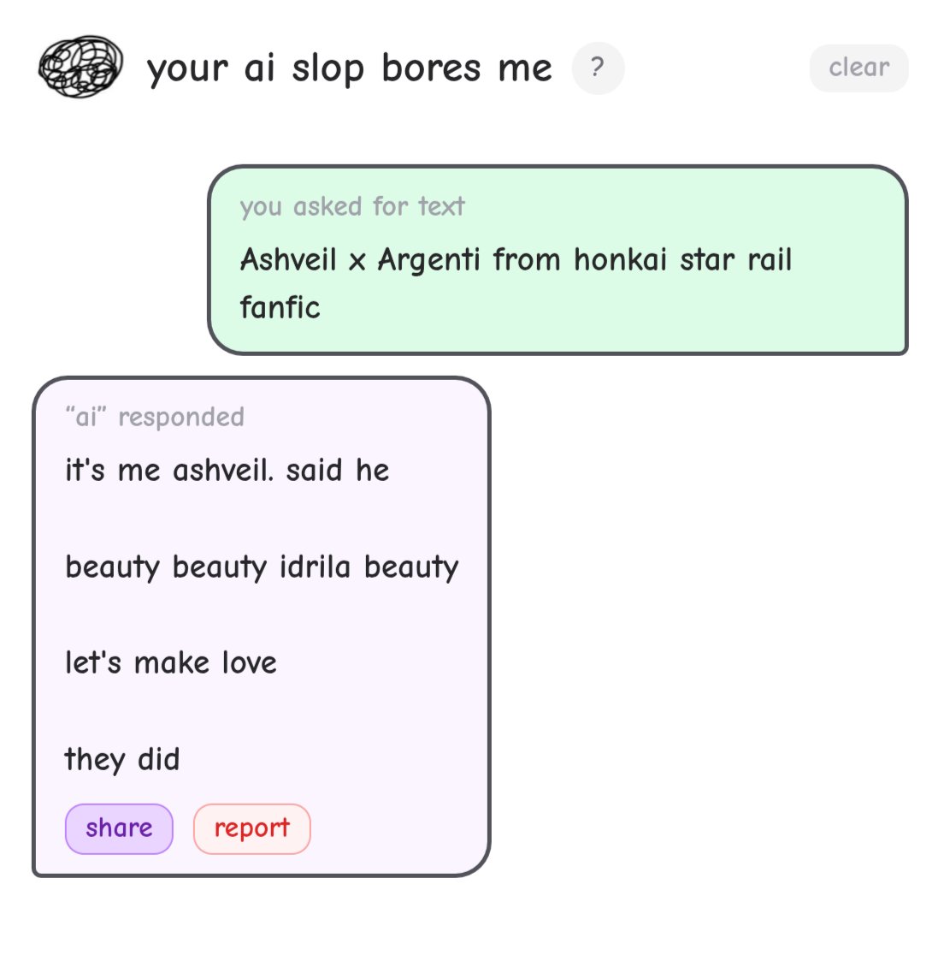
Task: Click the word "honkai" in the prompt
Action: pos(620,259)
